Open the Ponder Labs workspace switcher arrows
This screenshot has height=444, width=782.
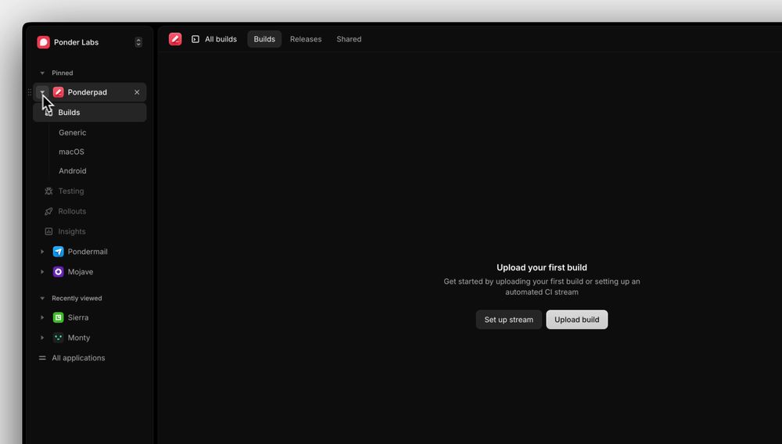(138, 42)
